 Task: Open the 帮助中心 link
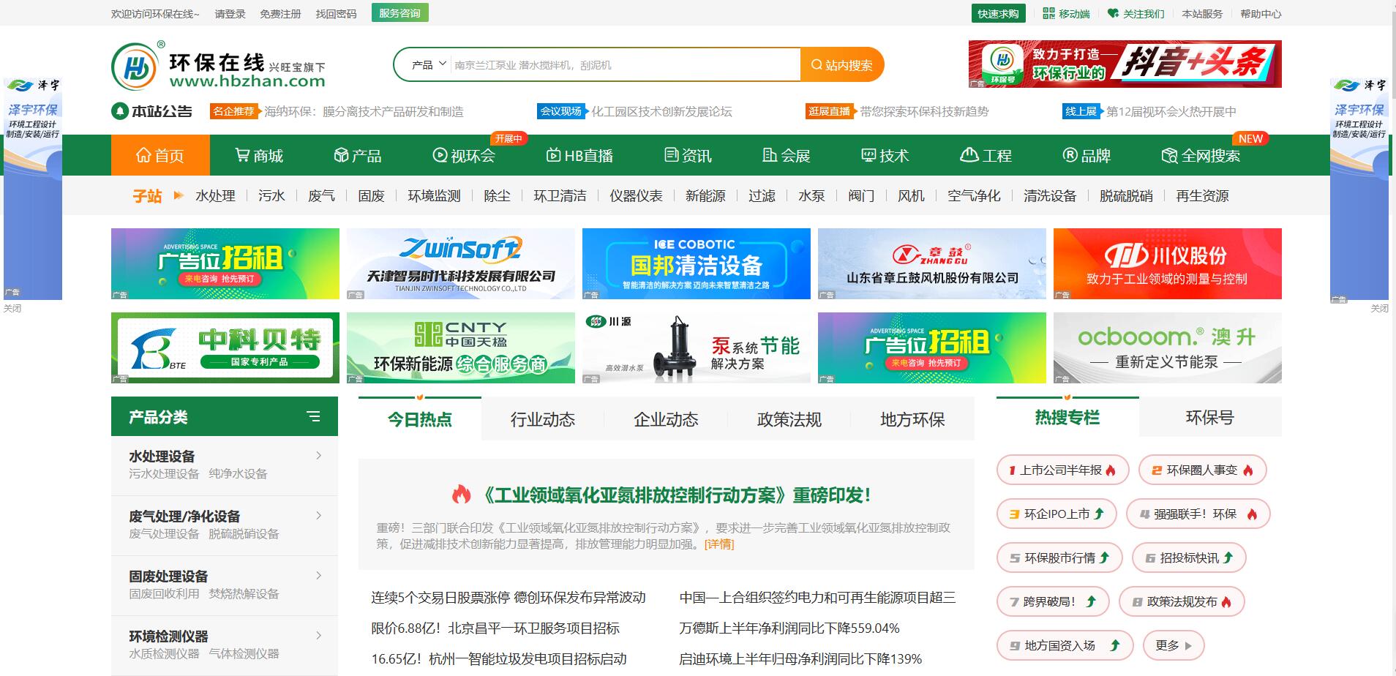point(1261,14)
